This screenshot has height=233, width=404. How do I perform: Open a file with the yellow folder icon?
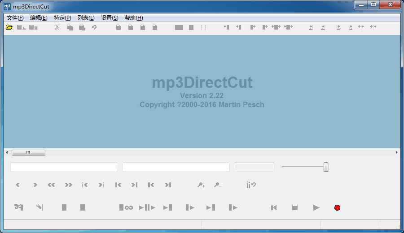(9, 27)
